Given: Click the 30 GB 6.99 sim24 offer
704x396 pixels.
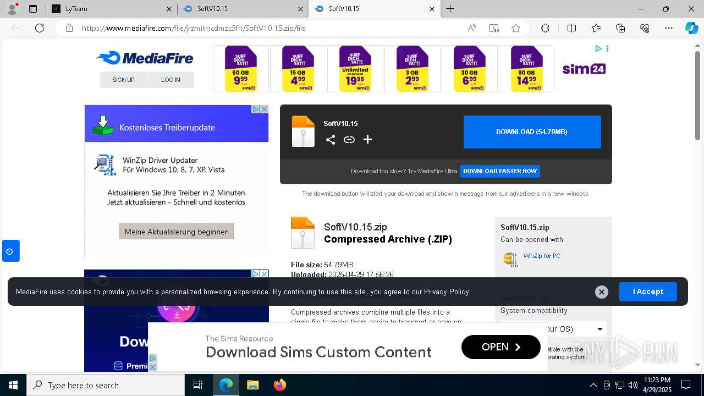Looking at the screenshot, I should click(470, 69).
